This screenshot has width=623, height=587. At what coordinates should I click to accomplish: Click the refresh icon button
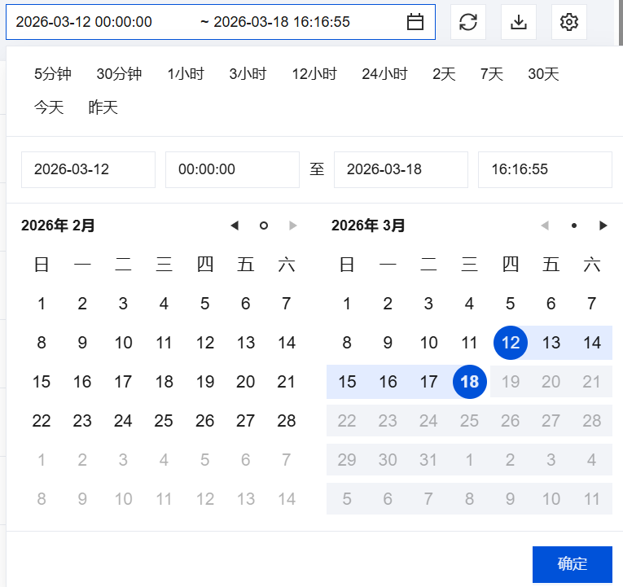coord(468,22)
